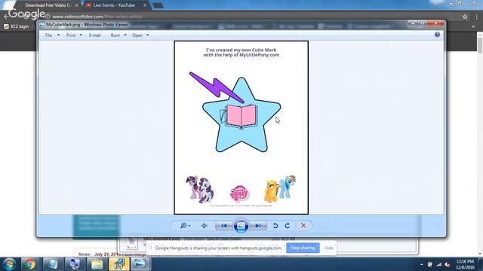Click the Chrome address bar URL
The image size is (483, 271).
[x=97, y=17]
